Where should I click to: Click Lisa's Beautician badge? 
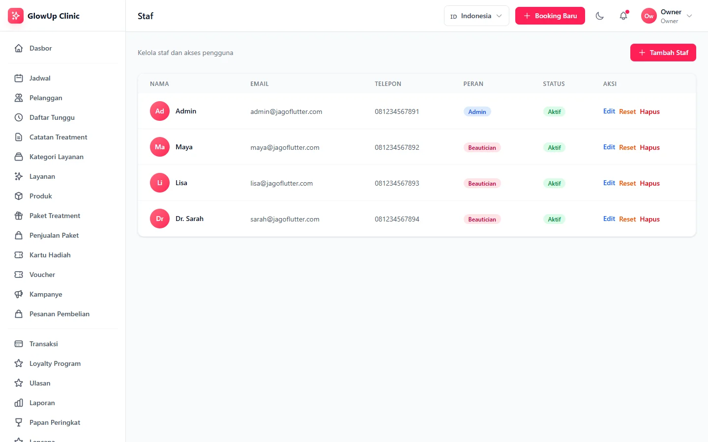[482, 183]
